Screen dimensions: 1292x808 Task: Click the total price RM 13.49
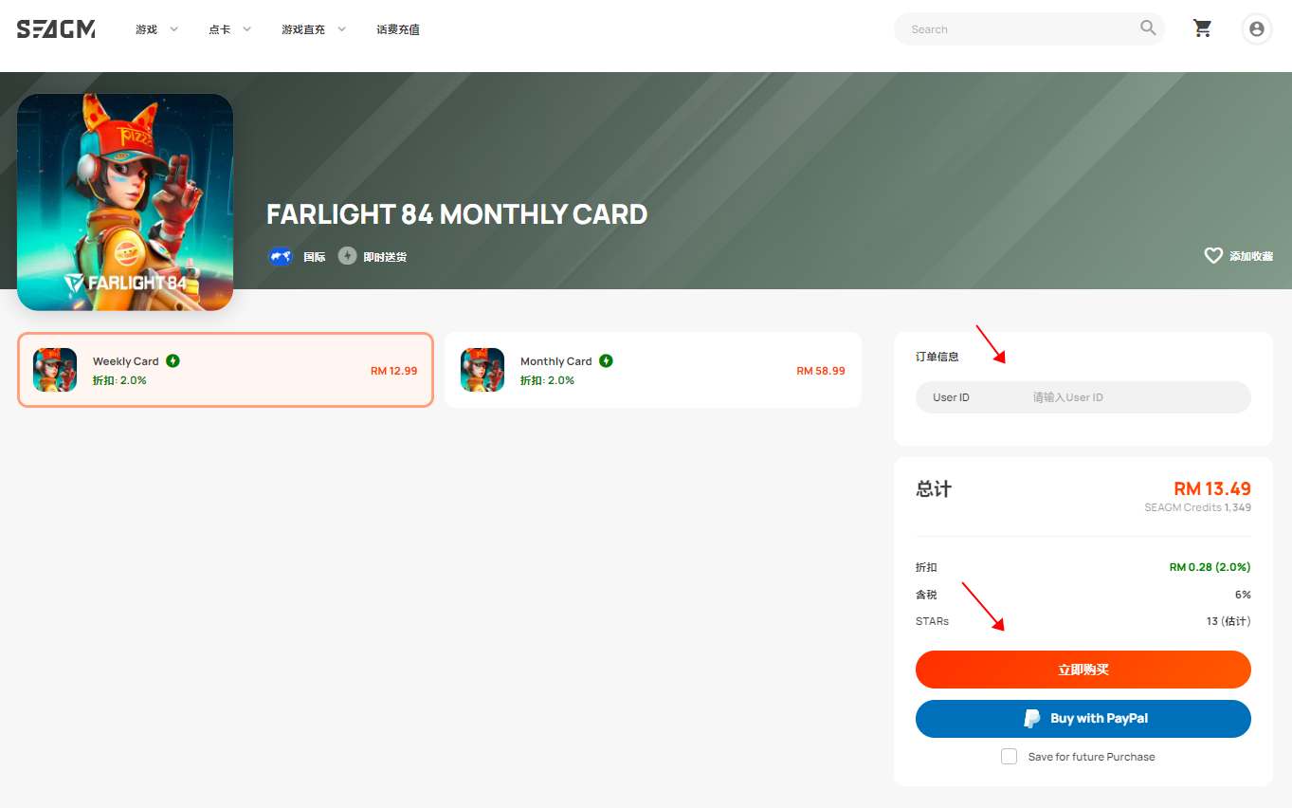(x=1212, y=489)
